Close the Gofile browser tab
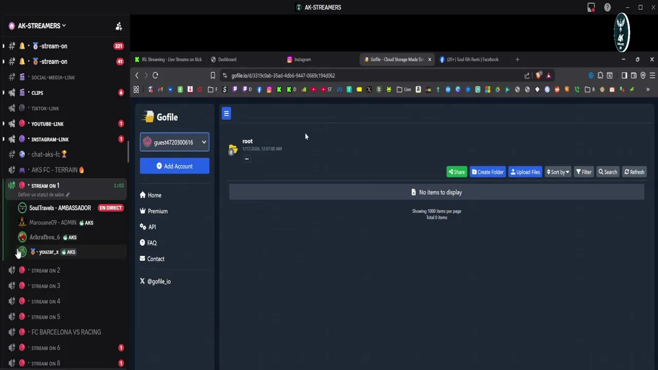The height and width of the screenshot is (370, 658). [430, 60]
